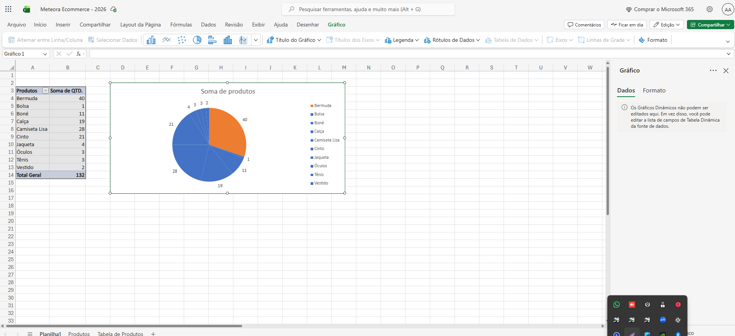The image size is (735, 336).
Task: Switch chart to pie chart type
Action: [x=197, y=40]
